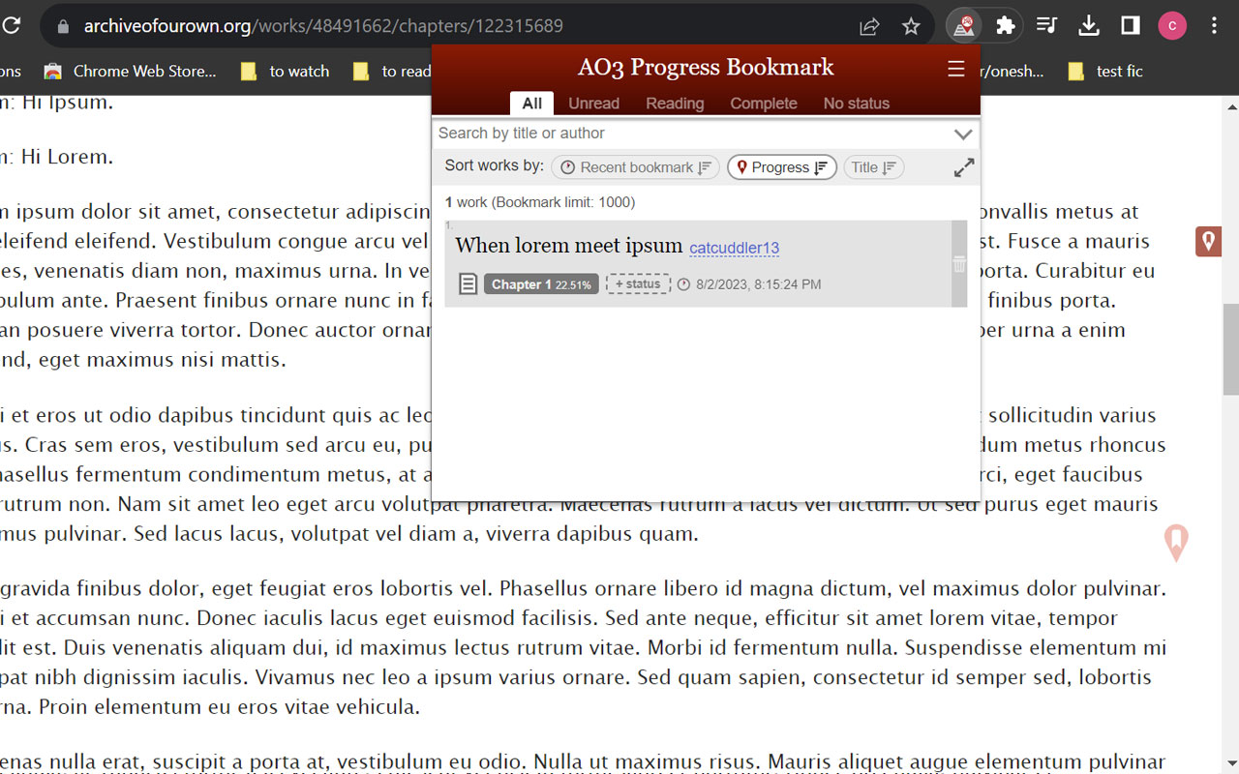Select the Progress sort option

(781, 166)
